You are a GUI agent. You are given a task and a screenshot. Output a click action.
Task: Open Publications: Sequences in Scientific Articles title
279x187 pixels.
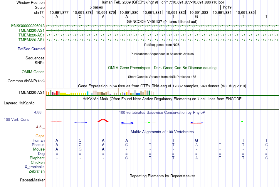coord(162,54)
